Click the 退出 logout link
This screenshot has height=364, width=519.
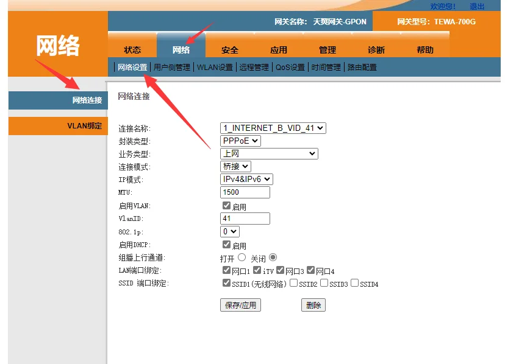pos(477,6)
